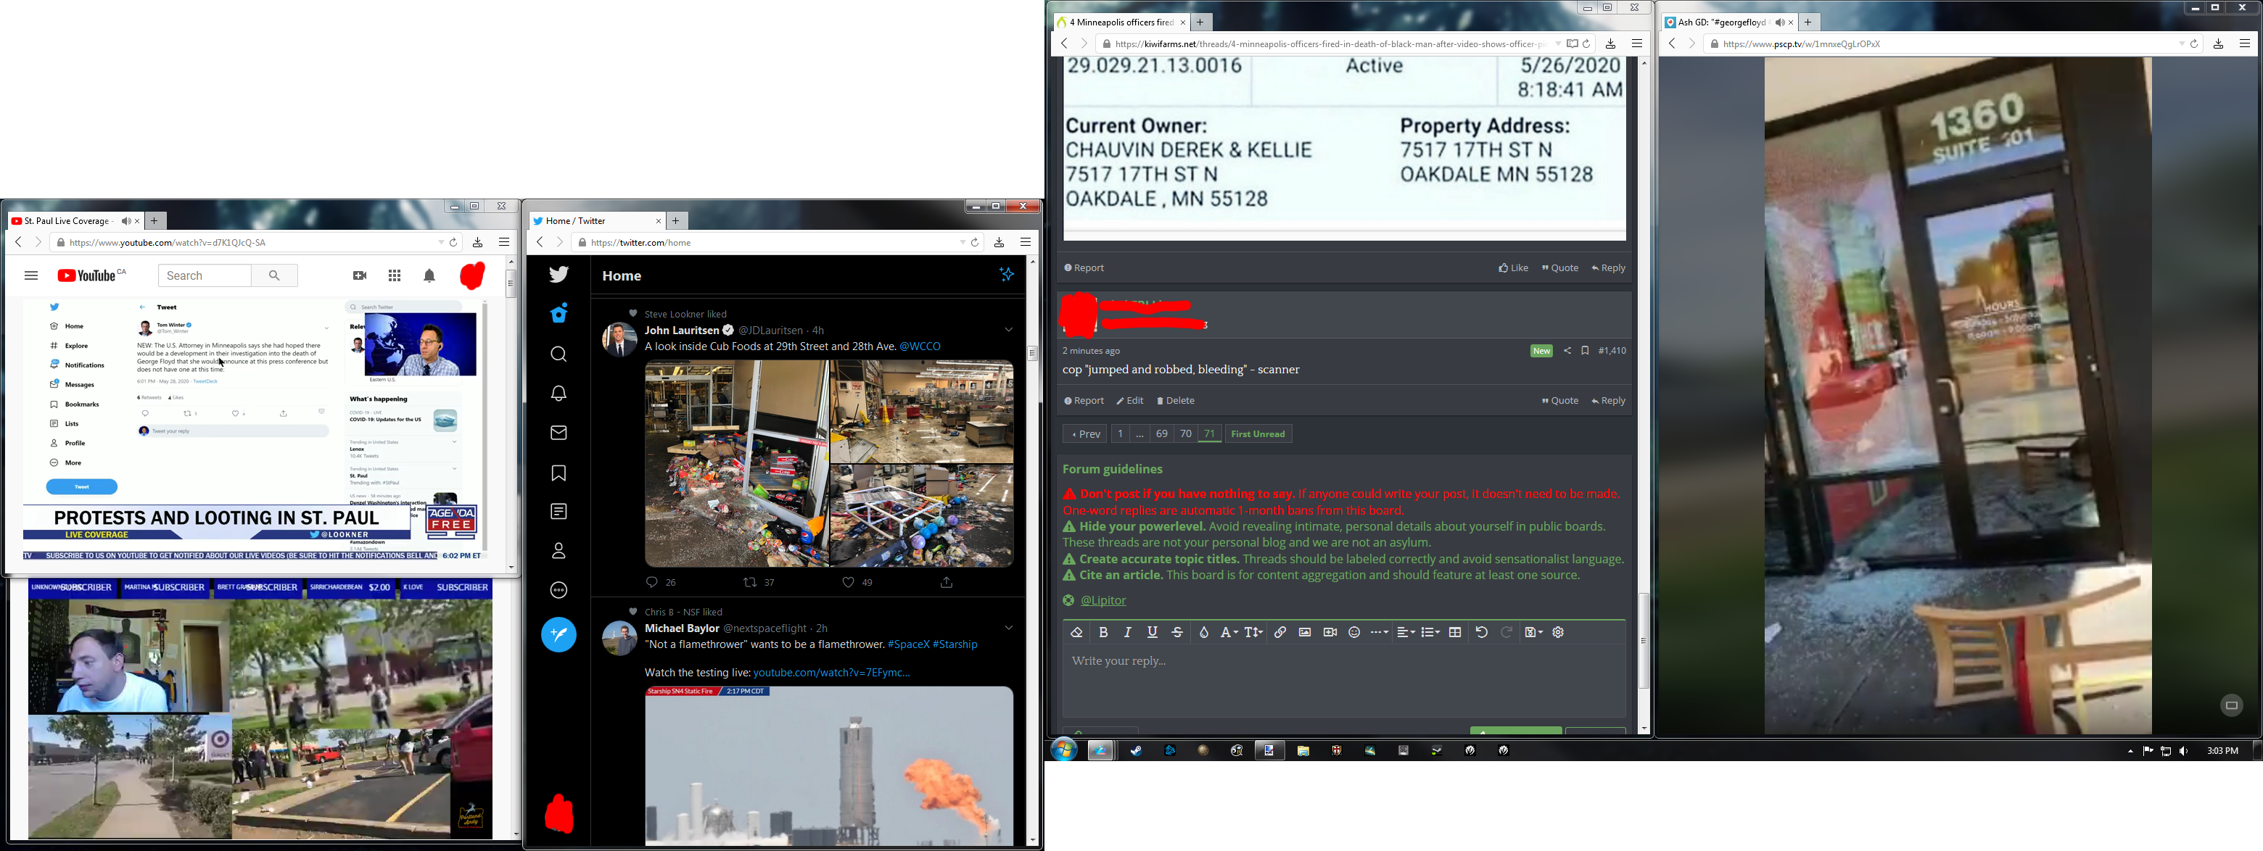Viewport: 2263px width, 851px height.
Task: Click the blue compose tweet button
Action: click(558, 635)
